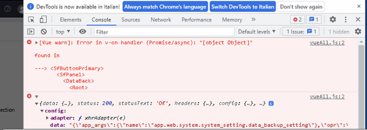
Task: Show the console sidebar
Action: pos(31,32)
